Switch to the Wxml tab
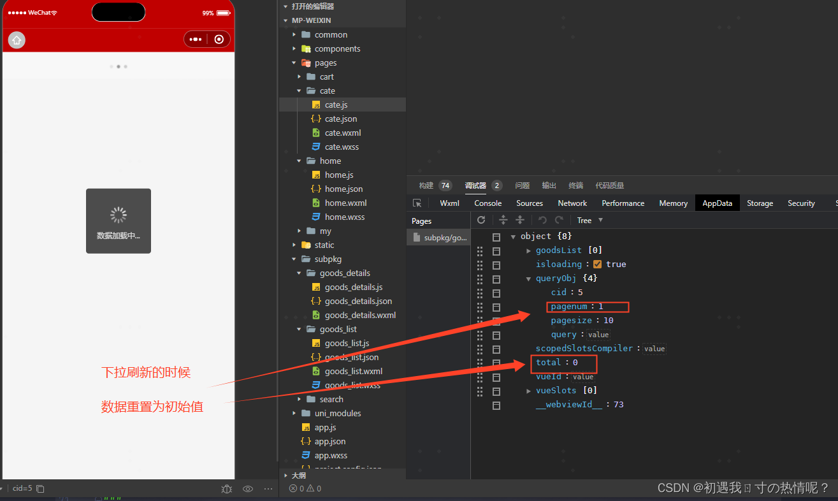This screenshot has height=501, width=838. pyautogui.click(x=449, y=203)
